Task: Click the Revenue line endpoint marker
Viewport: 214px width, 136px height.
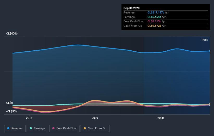Action: click(x=210, y=51)
